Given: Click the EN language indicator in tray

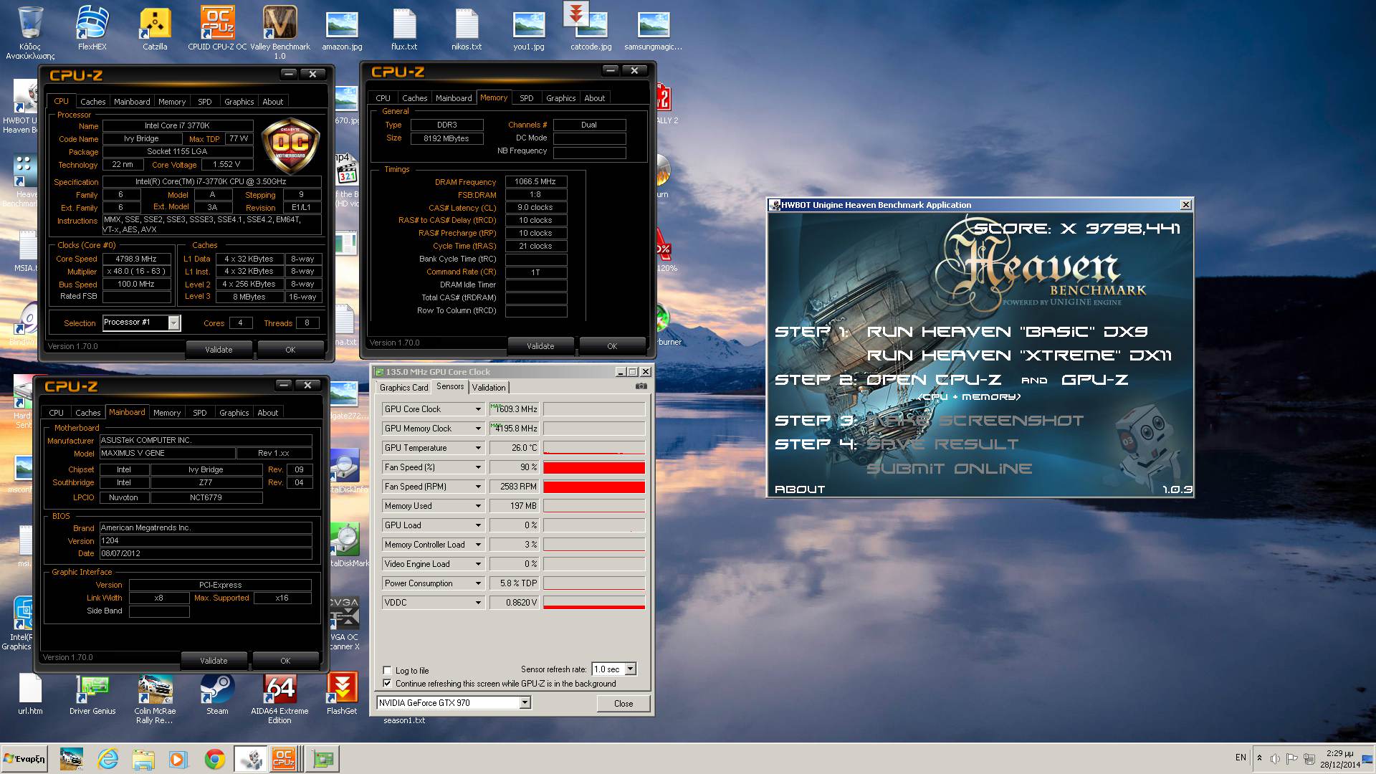Looking at the screenshot, I should point(1241,758).
